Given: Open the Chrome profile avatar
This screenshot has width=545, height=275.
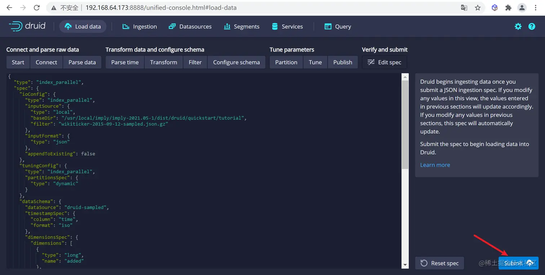Looking at the screenshot, I should click(x=522, y=8).
